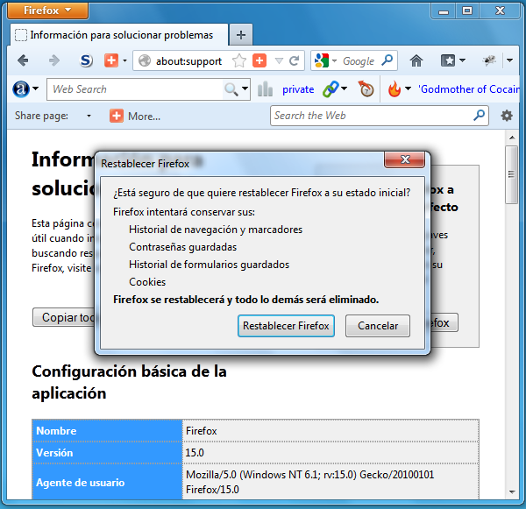Click the orange clock/timer toolbar icon
The image size is (526, 509).
click(366, 89)
